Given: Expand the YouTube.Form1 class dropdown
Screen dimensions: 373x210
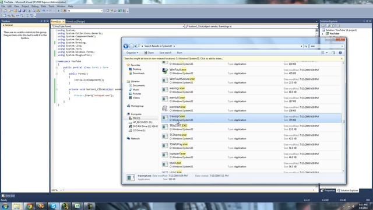Looking at the screenshot, I should pyautogui.click(x=183, y=26).
